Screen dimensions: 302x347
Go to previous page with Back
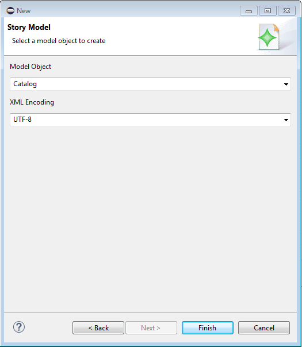[98, 327]
